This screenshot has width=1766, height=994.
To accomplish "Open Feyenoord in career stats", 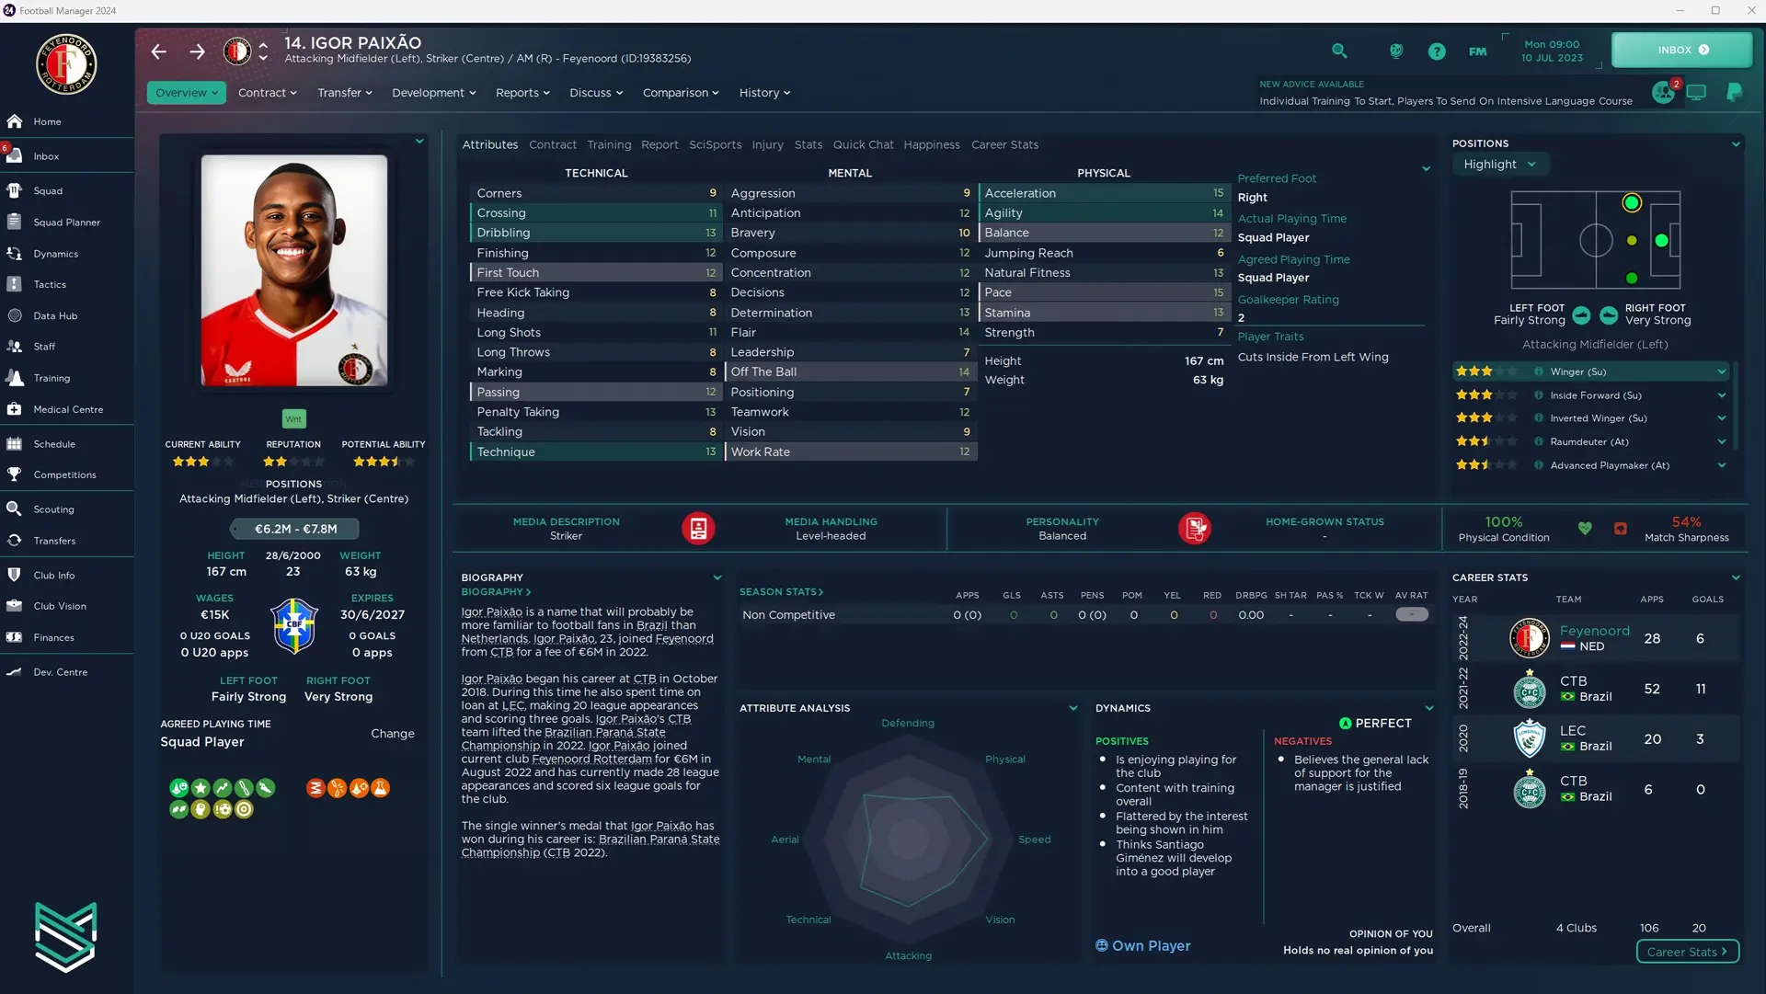I will tap(1594, 632).
